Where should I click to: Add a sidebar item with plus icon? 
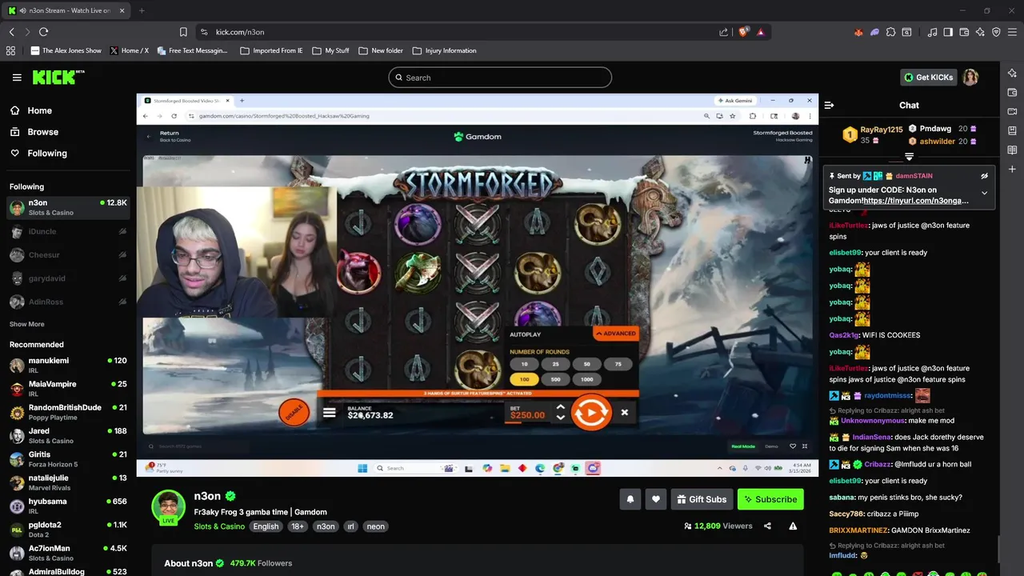coord(1012,169)
